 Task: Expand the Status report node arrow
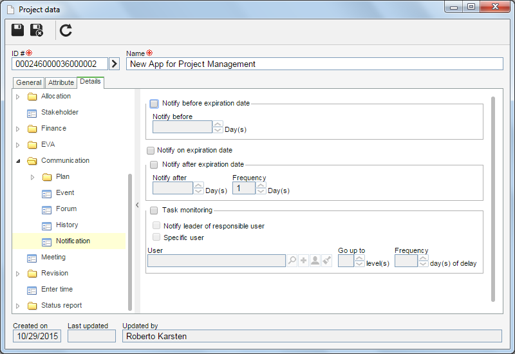tap(18, 306)
